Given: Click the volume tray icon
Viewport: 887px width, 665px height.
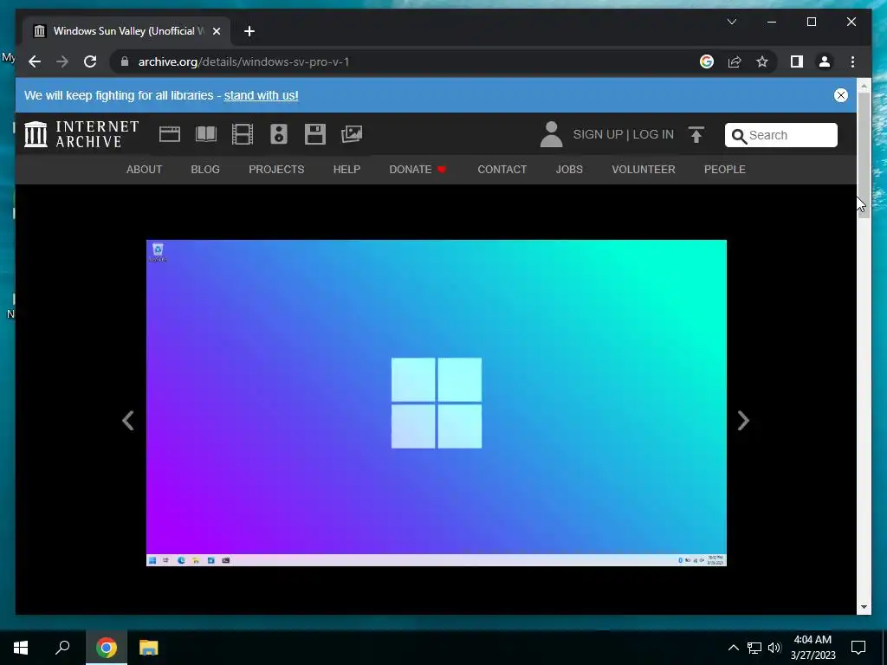Looking at the screenshot, I should (x=774, y=648).
